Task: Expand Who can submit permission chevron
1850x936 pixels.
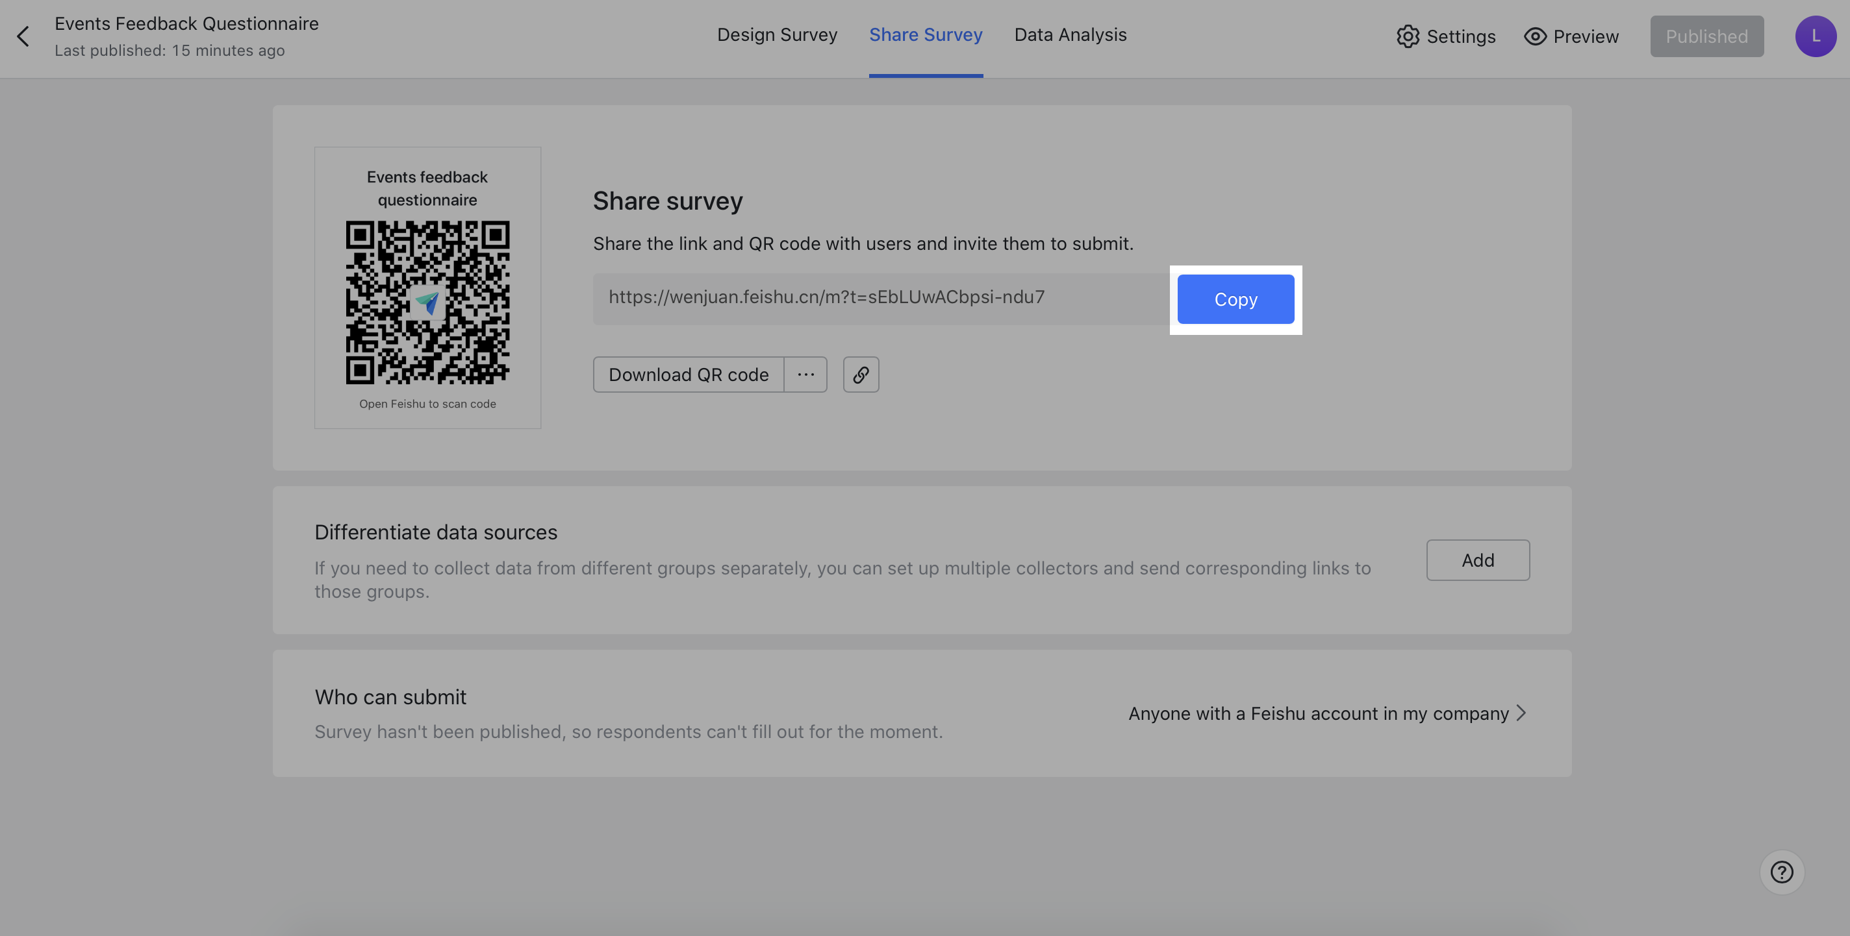Action: 1521,713
